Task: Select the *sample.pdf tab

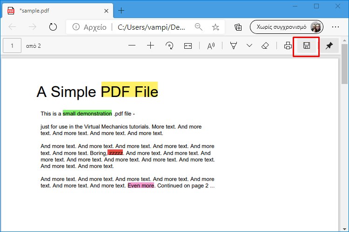Action: coord(58,11)
